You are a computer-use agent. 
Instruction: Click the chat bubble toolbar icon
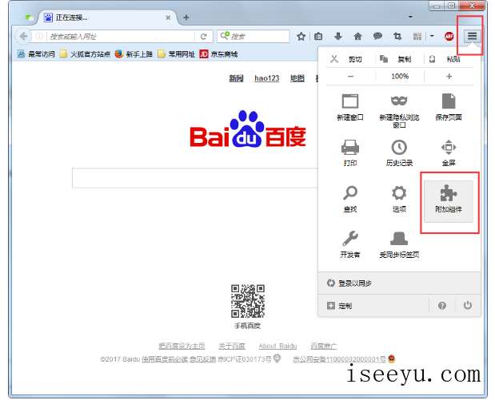[377, 36]
